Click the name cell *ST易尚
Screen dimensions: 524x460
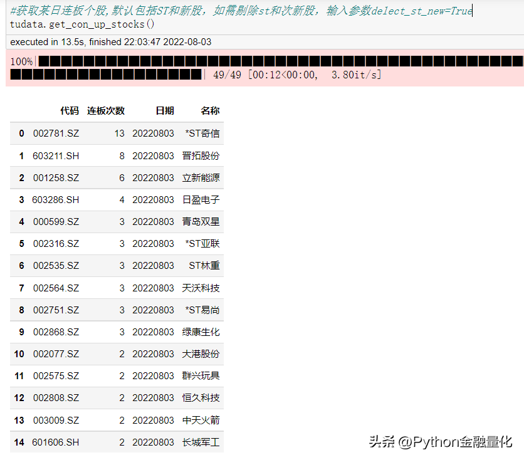click(x=202, y=310)
